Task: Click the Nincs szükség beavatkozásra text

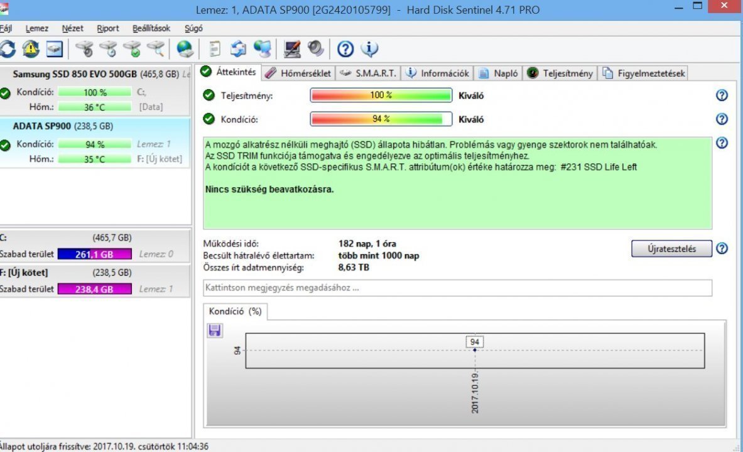Action: 269,189
